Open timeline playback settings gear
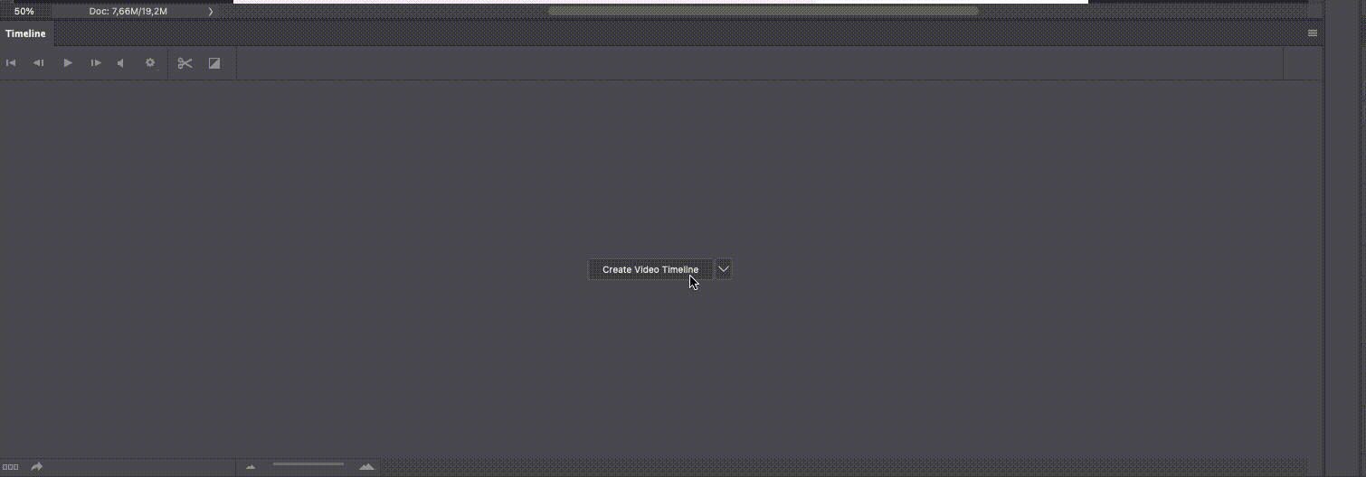Screen dimensions: 1366x477 point(150,63)
